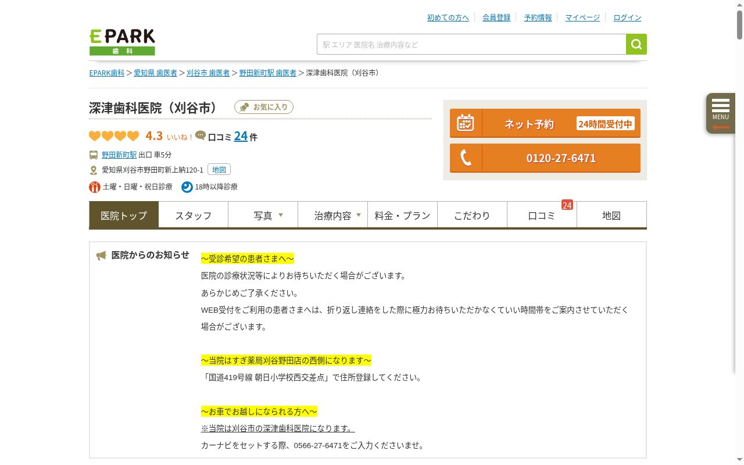Open the 初めての方へ link
Screen dimensions: 744x465
click(x=448, y=17)
